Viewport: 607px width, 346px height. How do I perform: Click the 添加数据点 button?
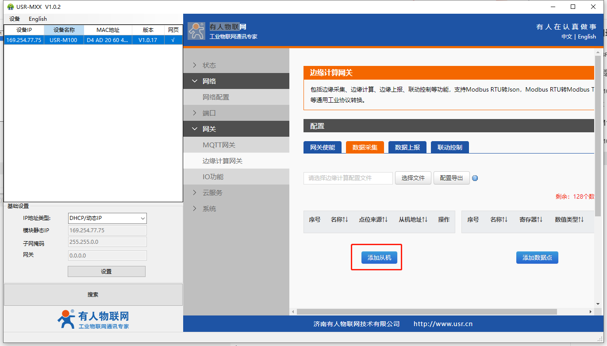[x=537, y=258]
